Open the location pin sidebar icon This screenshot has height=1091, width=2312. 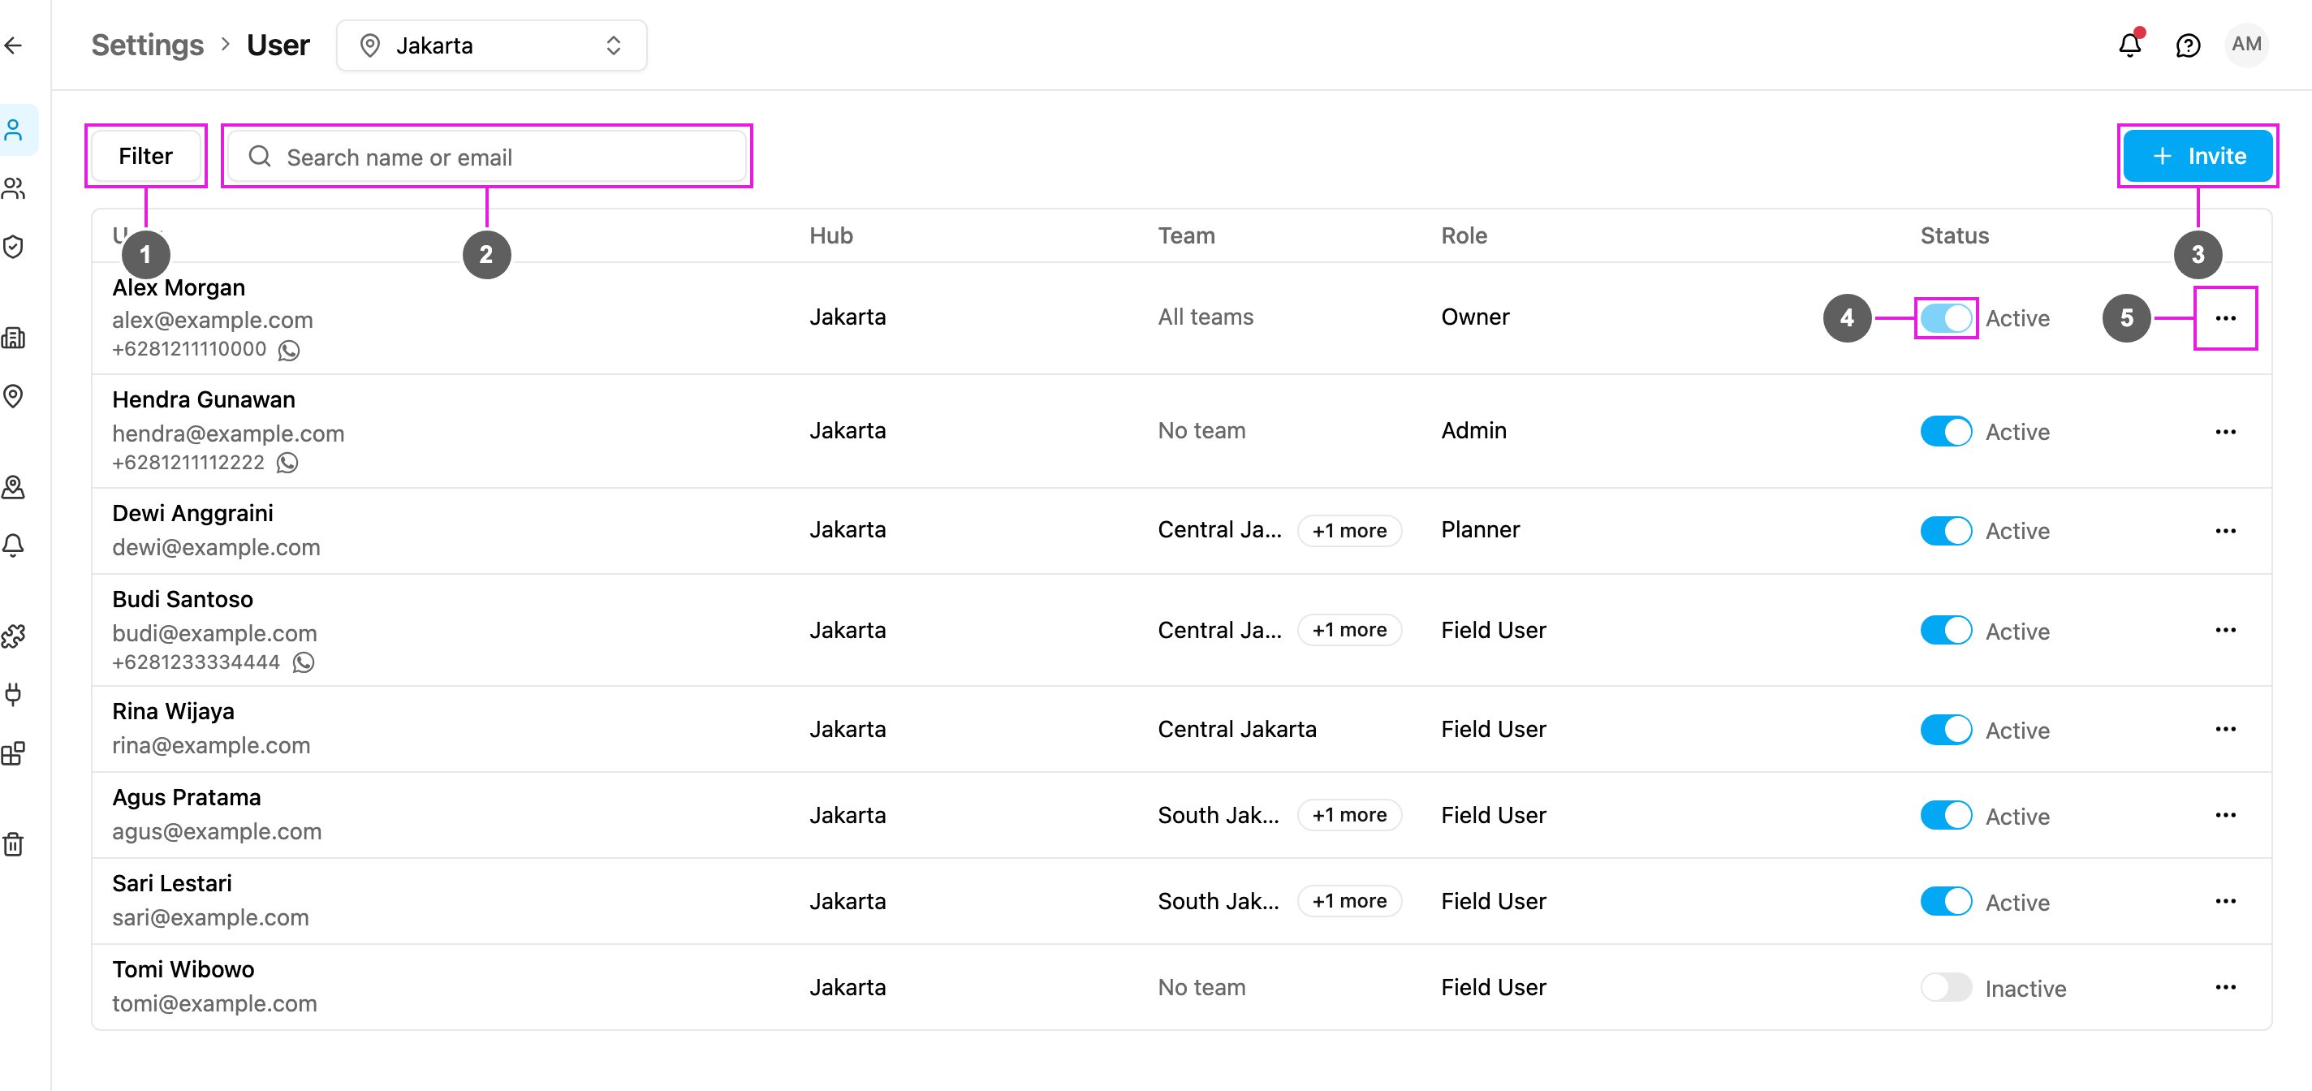point(14,395)
